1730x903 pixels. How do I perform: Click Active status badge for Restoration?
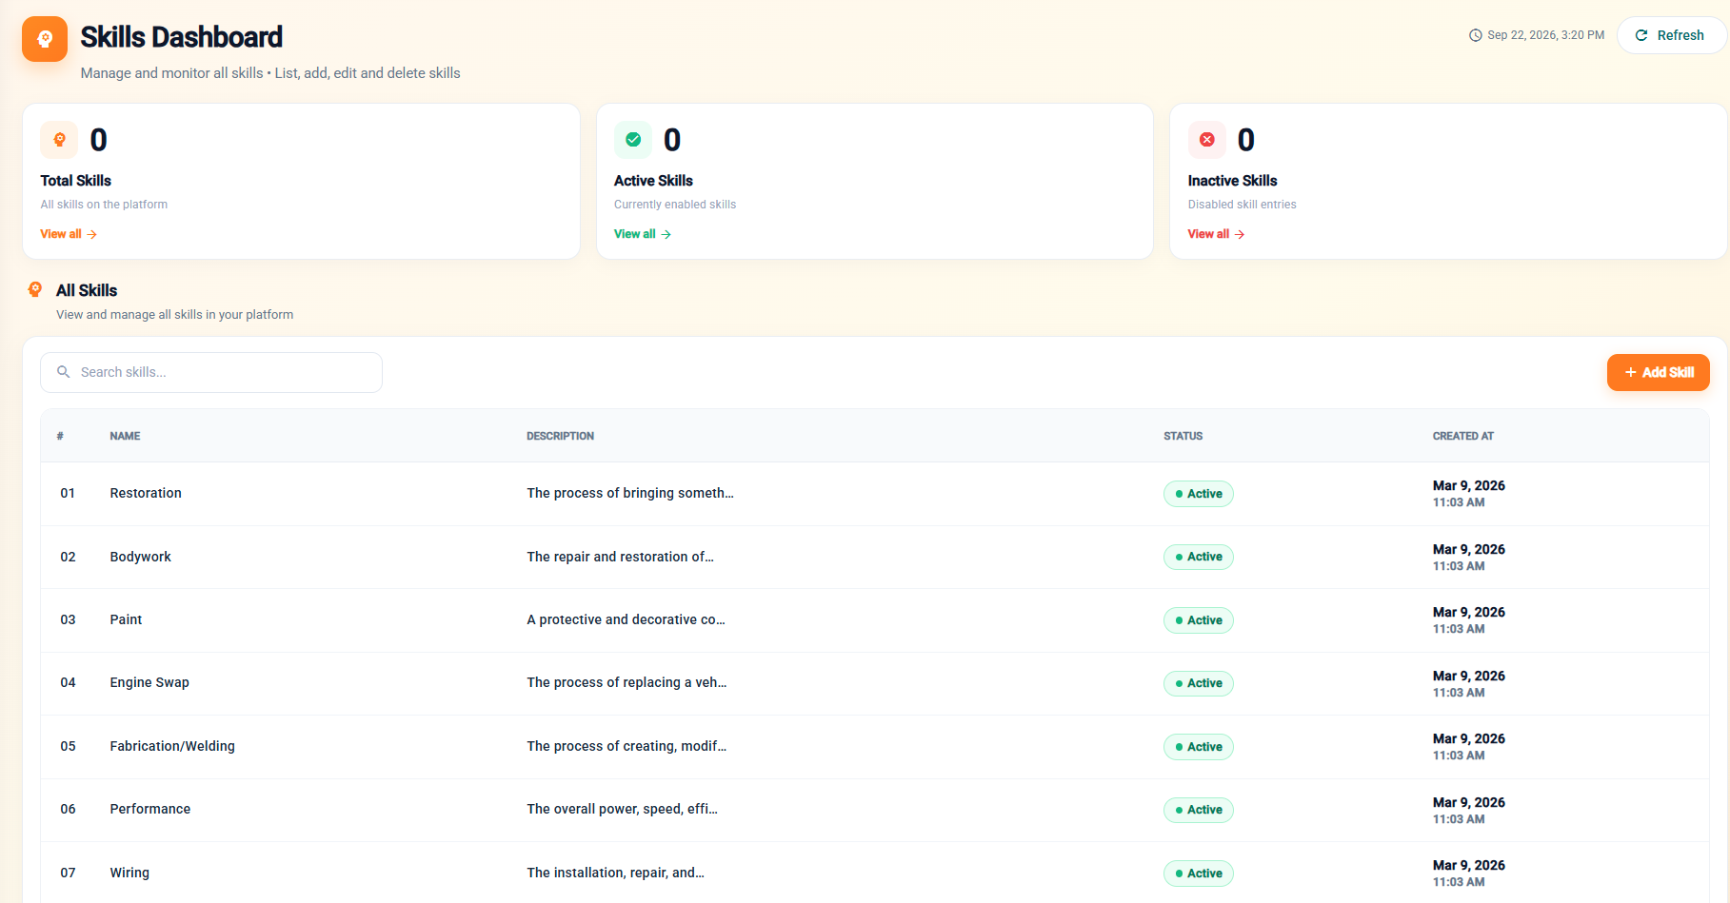(x=1198, y=494)
